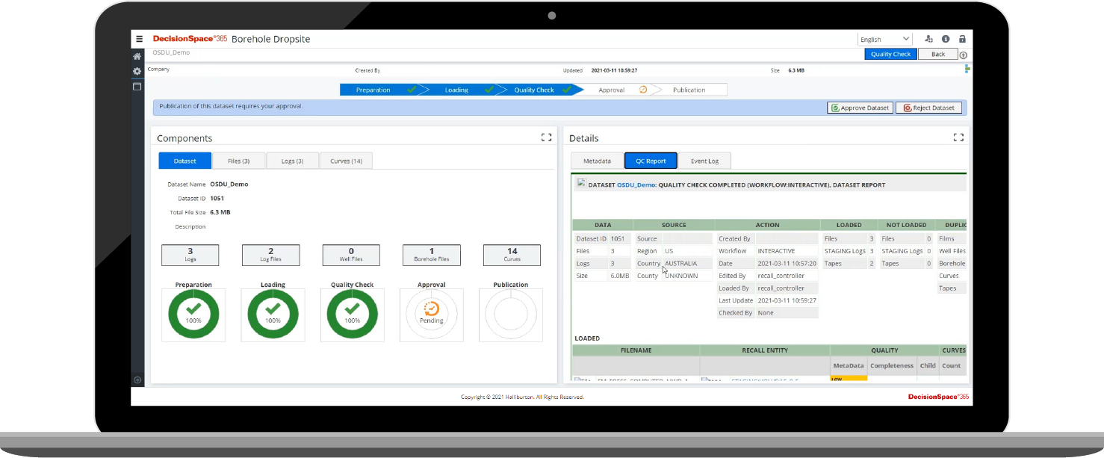Click the FILENAME column header
The image size is (1104, 458).
click(636, 350)
